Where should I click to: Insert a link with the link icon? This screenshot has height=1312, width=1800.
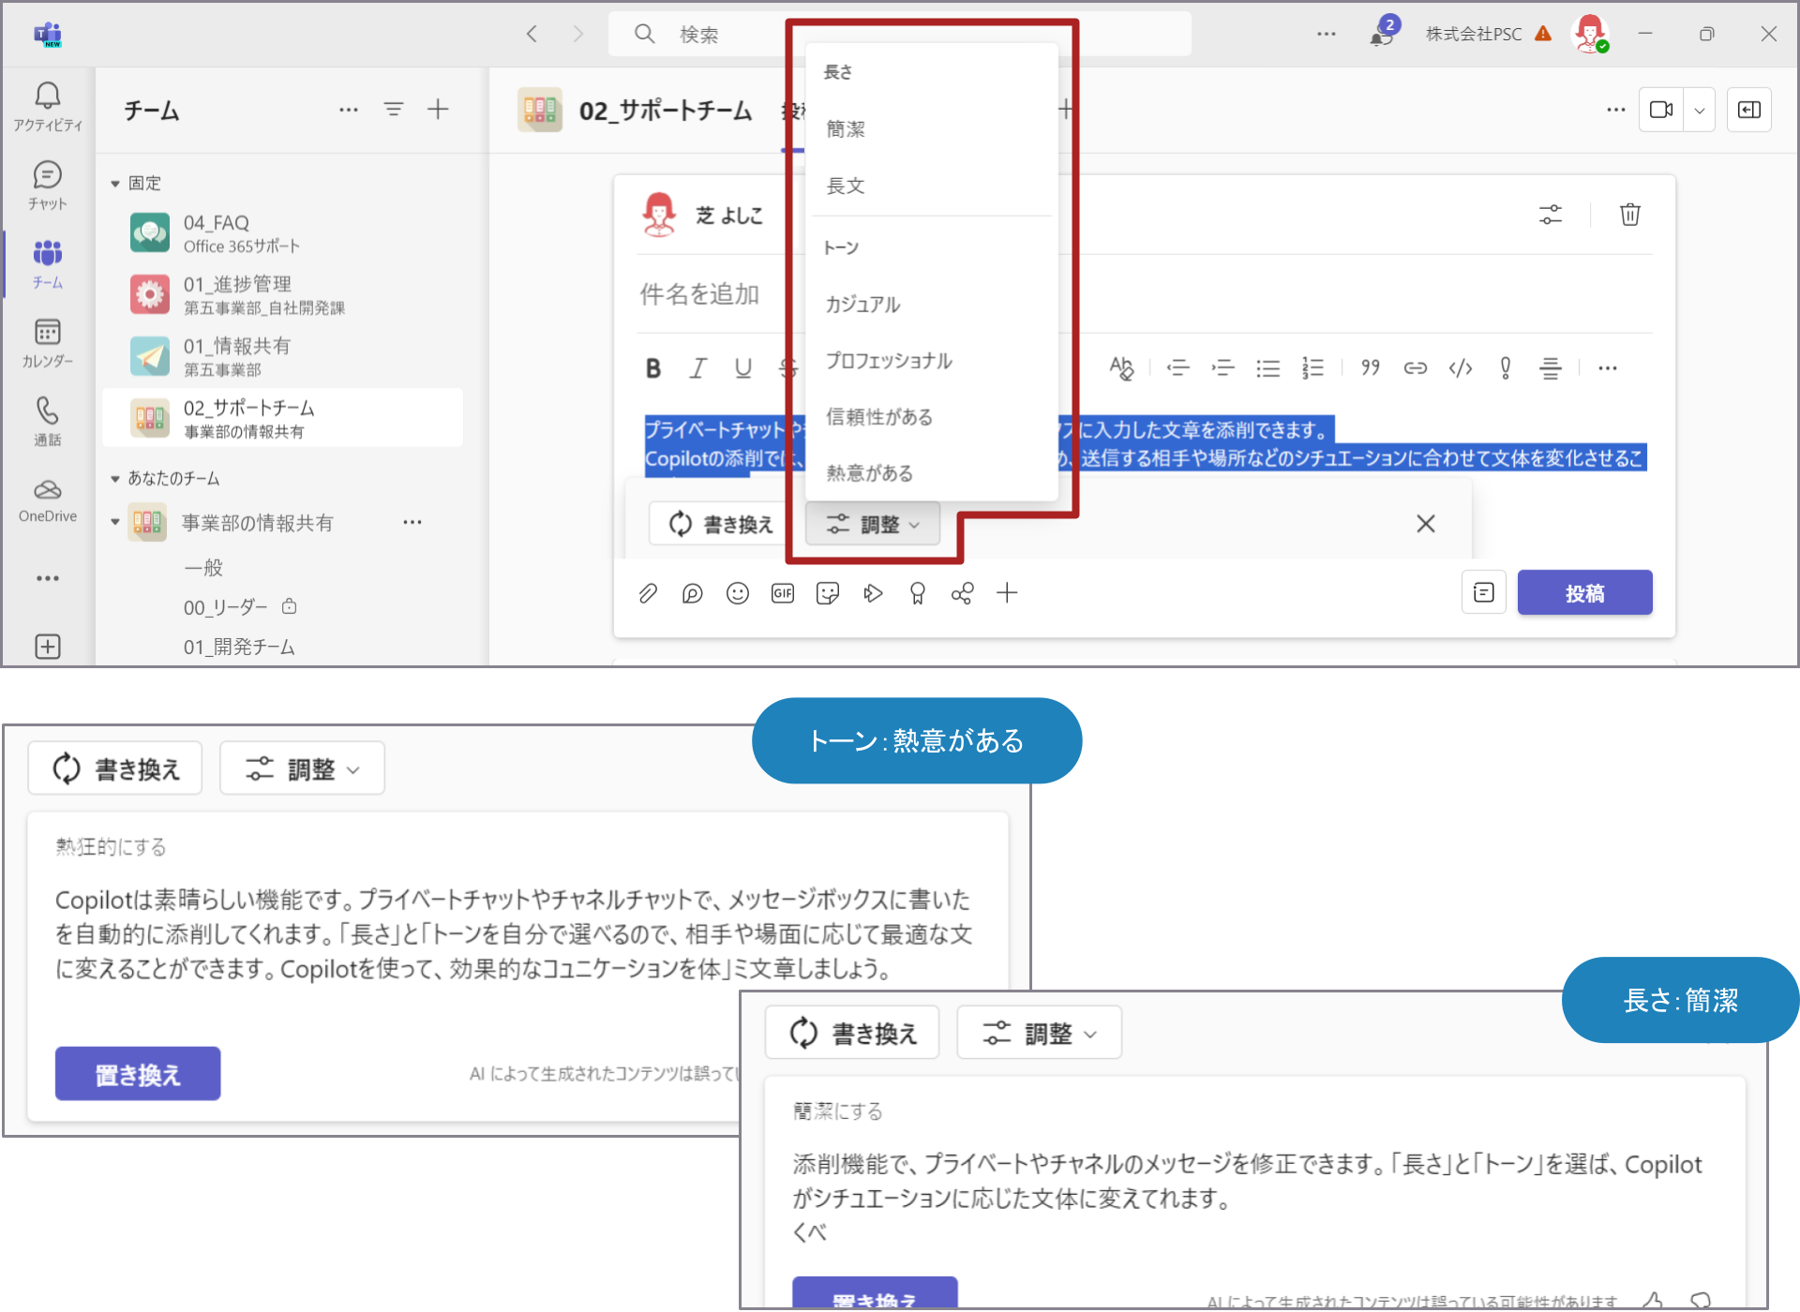[x=1415, y=368]
